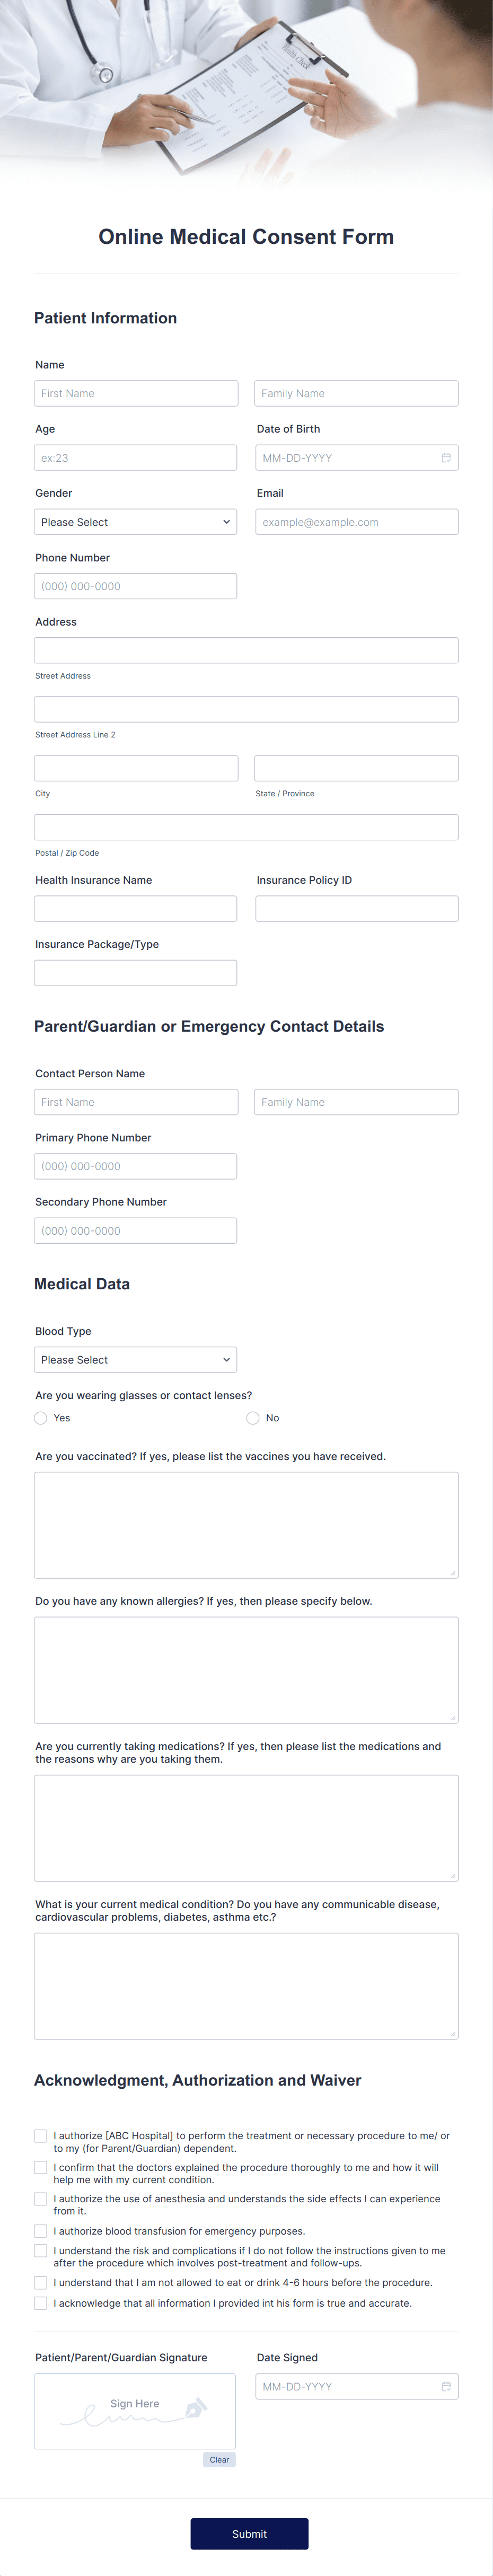This screenshot has height=2576, width=493.
Task: Focus the patient First Name field
Action: tap(136, 394)
